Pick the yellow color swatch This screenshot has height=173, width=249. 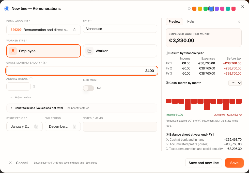200,9
